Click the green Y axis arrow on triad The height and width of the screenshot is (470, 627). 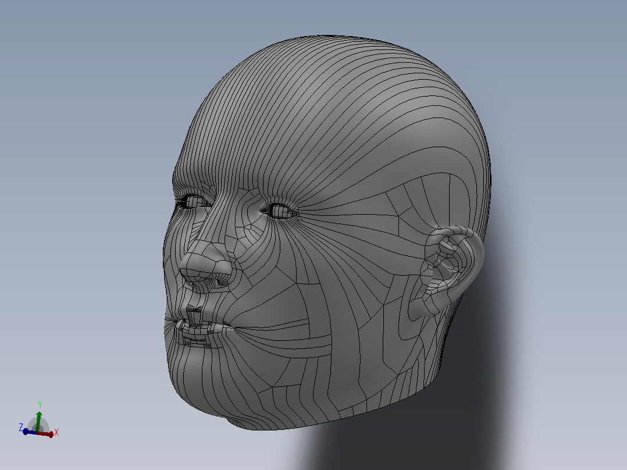pos(38,421)
